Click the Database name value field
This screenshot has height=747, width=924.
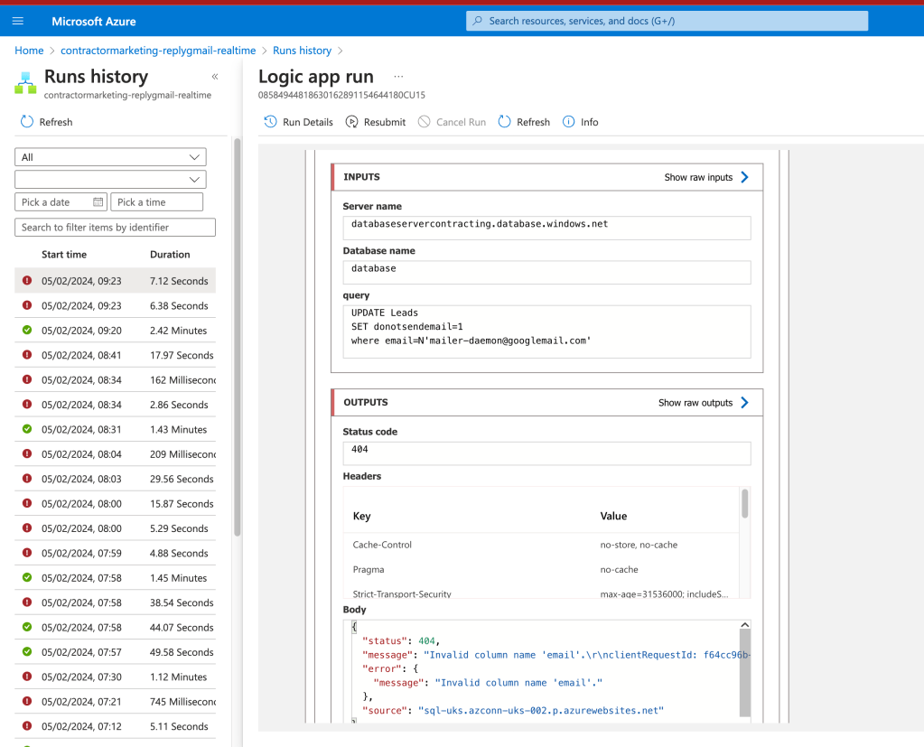[x=546, y=272]
